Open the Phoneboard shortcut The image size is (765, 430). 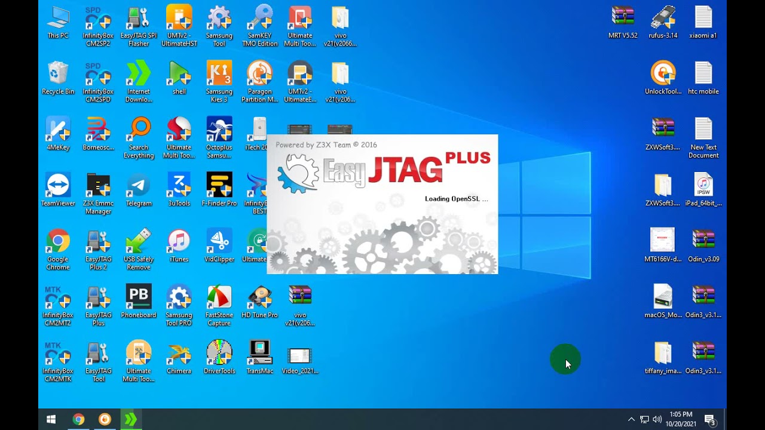[139, 302]
